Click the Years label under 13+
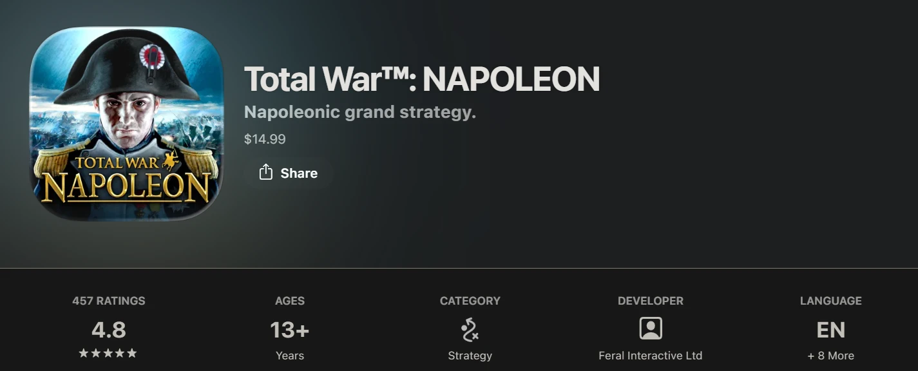Screen dimensions: 918x371 290,356
